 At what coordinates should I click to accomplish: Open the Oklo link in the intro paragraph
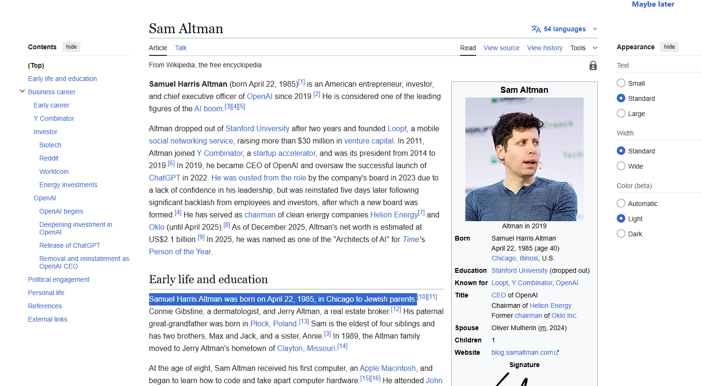157,227
